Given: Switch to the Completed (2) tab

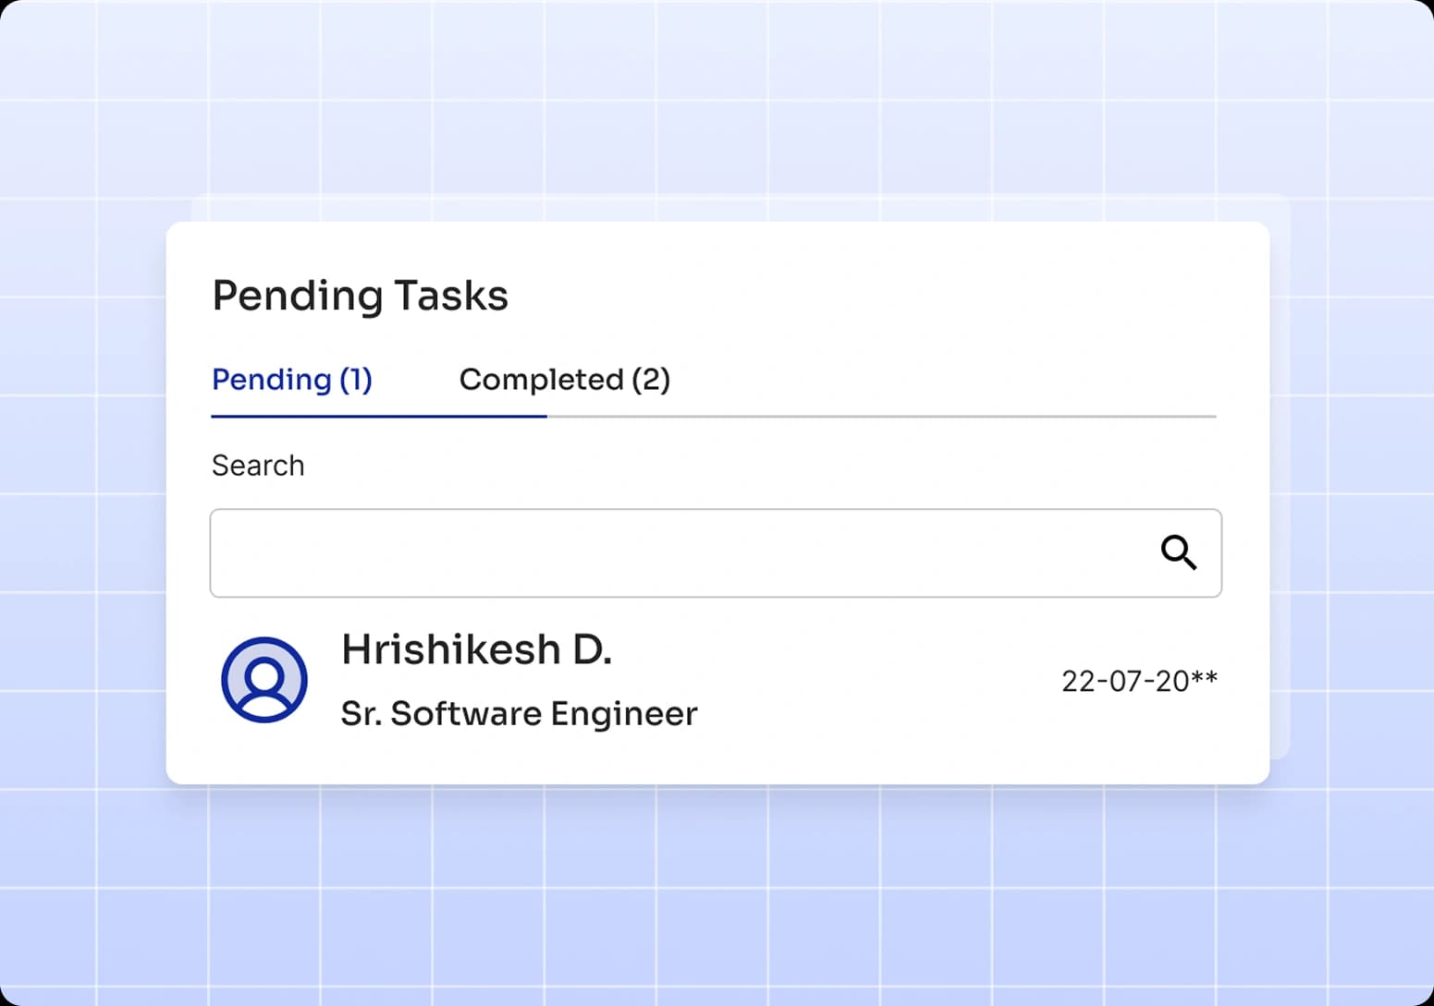Looking at the screenshot, I should [564, 380].
